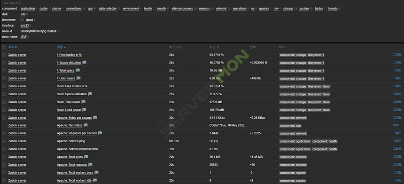
Task: Open help icon for /: Space utilization
Action: click(x=84, y=62)
